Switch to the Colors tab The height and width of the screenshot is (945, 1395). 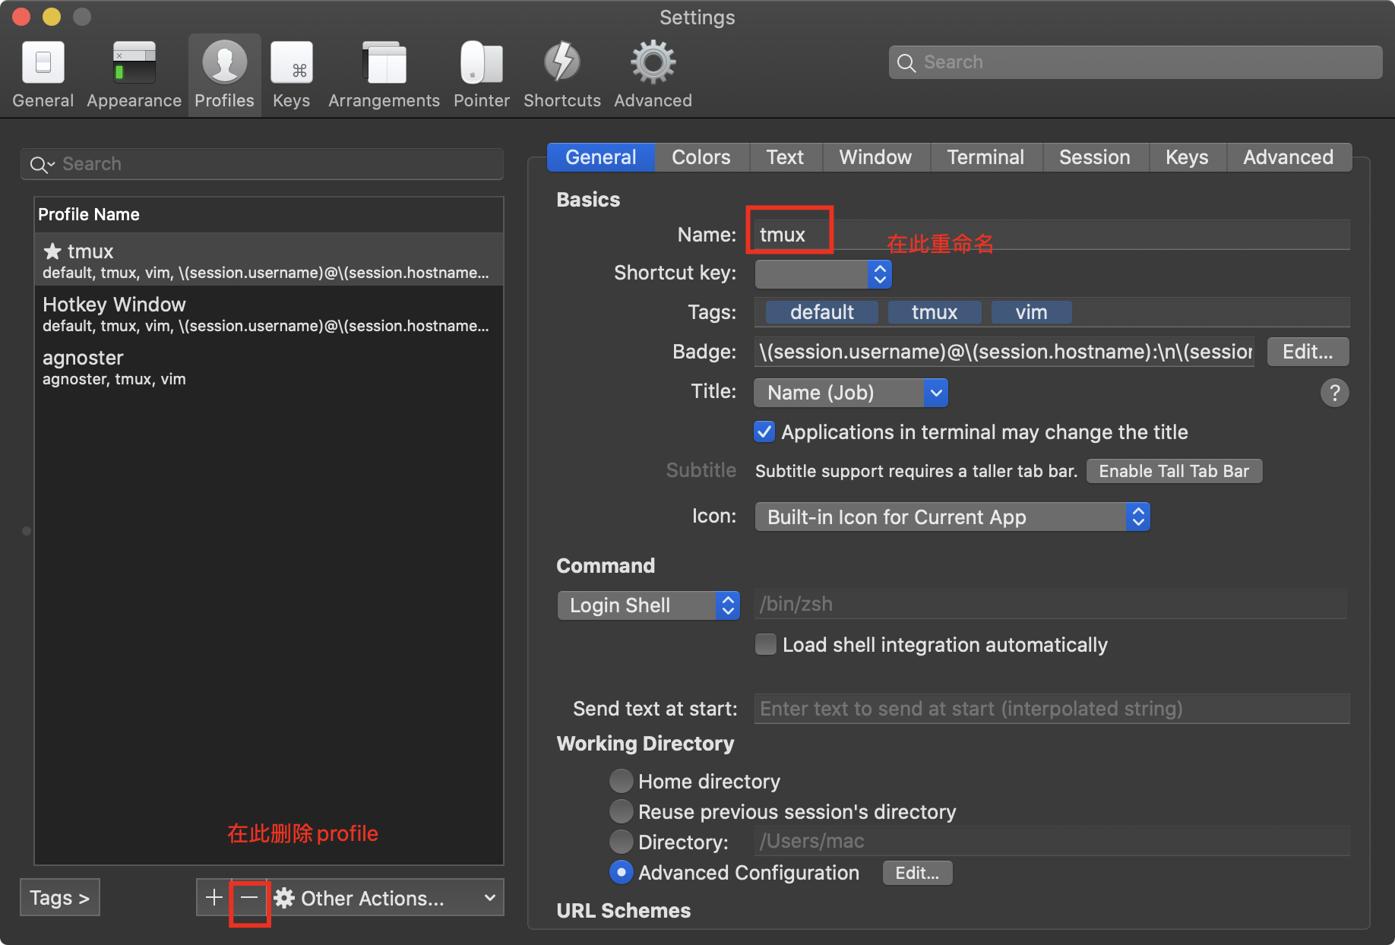[701, 157]
